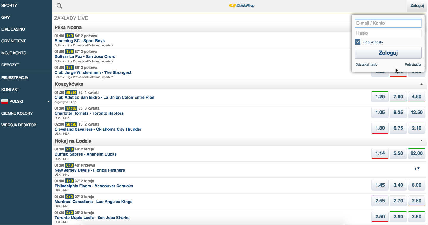Viewport: 428px width, 225px height.
Task: Open Cleveland Cavaliers - Oklahoma City Thunder match
Action: [98, 129]
